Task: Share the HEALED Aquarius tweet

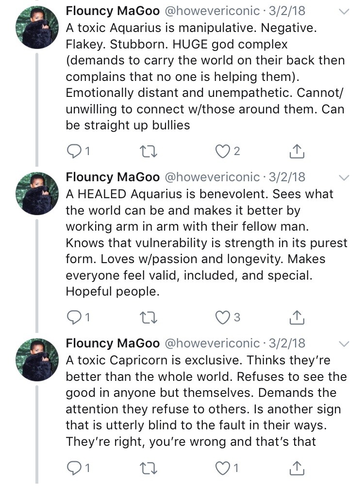Action: point(297,318)
